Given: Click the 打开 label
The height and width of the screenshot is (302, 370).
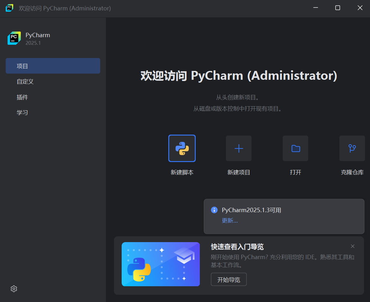Looking at the screenshot, I should pyautogui.click(x=295, y=172).
